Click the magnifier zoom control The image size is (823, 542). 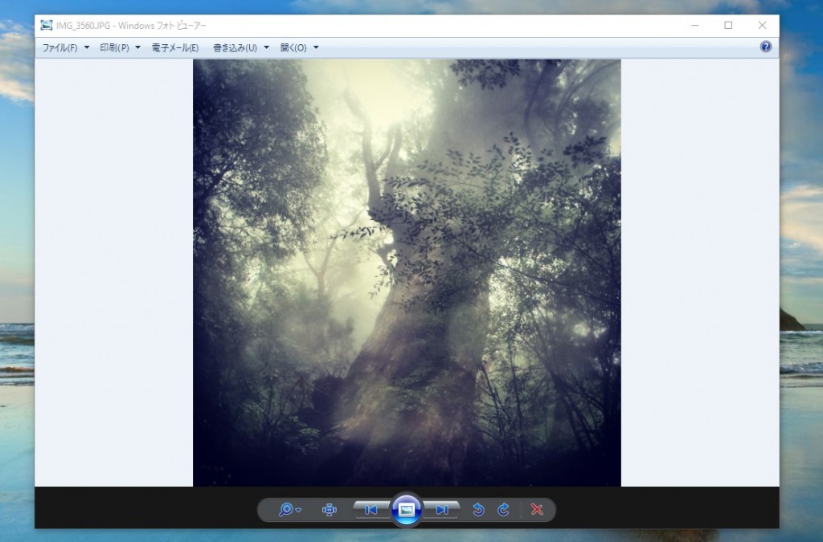(288, 510)
